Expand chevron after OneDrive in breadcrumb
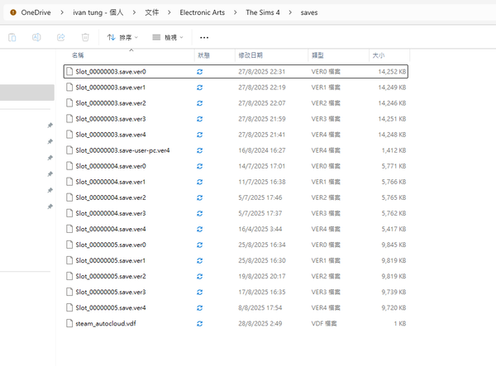Screen dimensions: 496x366 62,12
